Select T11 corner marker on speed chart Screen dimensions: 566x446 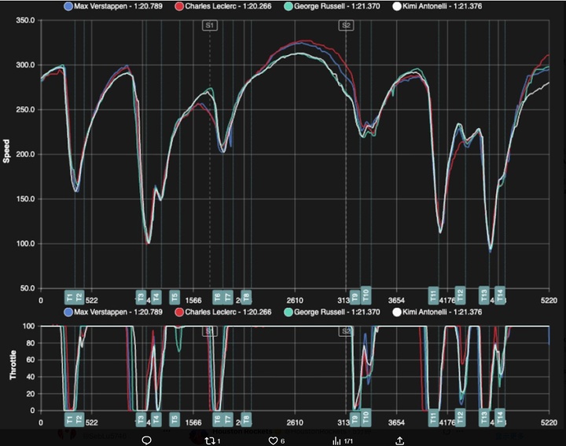[433, 297]
